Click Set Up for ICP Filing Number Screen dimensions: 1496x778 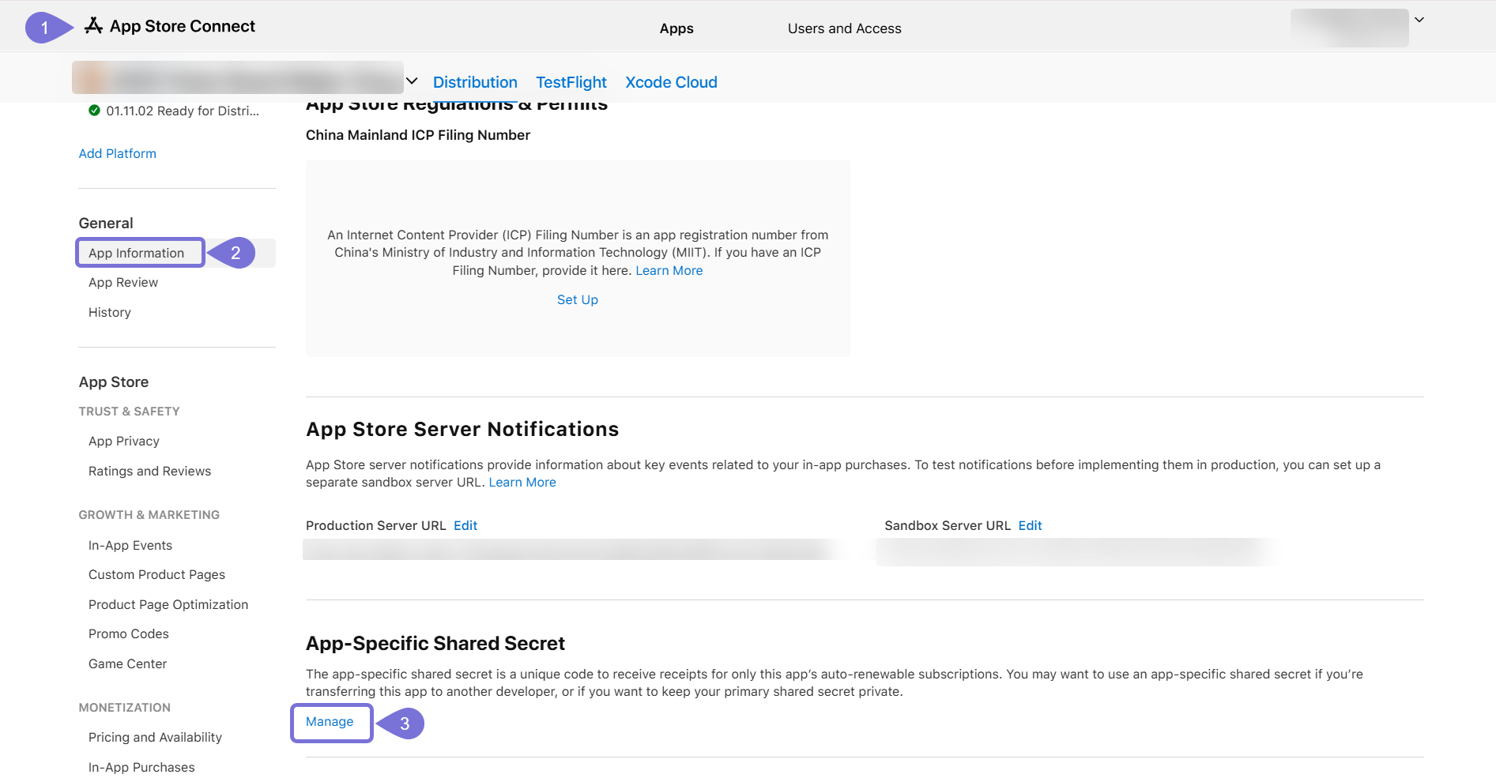coord(577,299)
